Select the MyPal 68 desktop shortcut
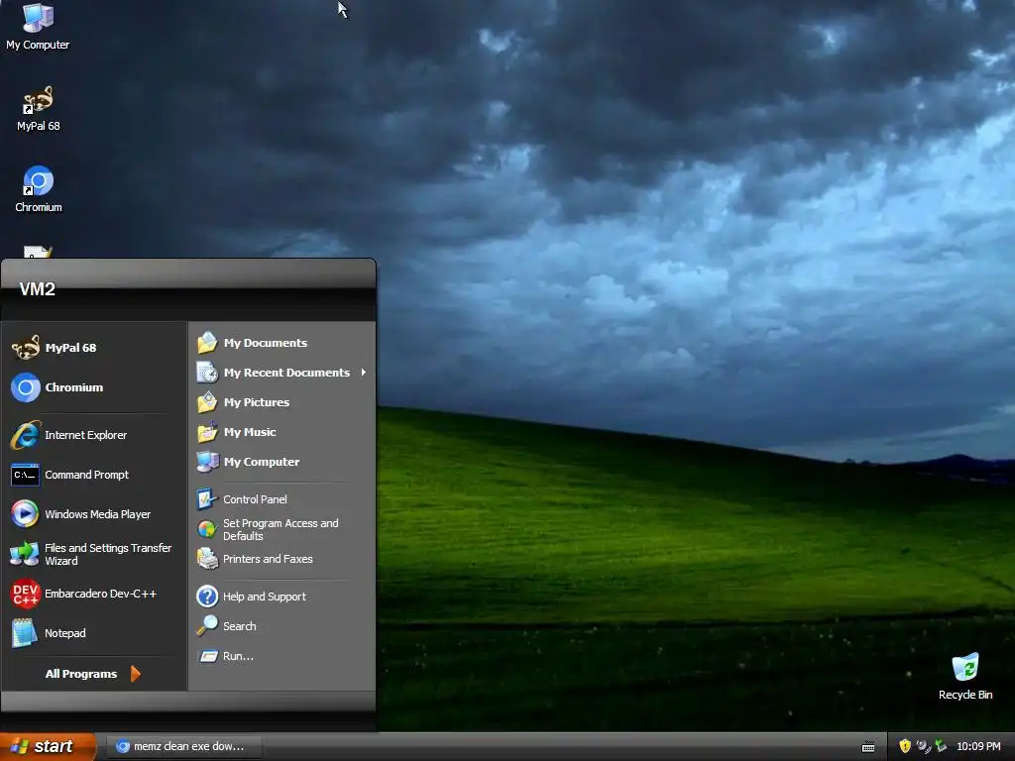The image size is (1015, 761). (38, 109)
